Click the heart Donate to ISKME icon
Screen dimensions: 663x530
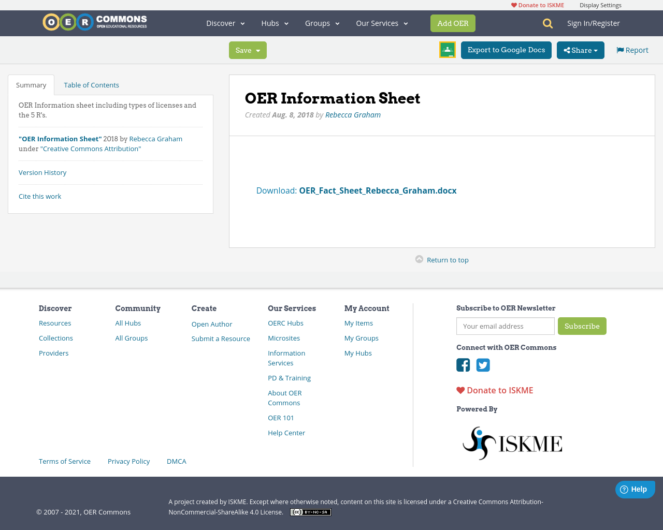pyautogui.click(x=460, y=390)
